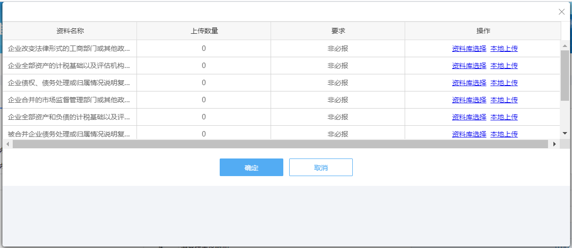The image size is (572, 248).
Task: Choose 本地上传 for 企业全部资产的计税基础 row
Action: [x=504, y=66]
